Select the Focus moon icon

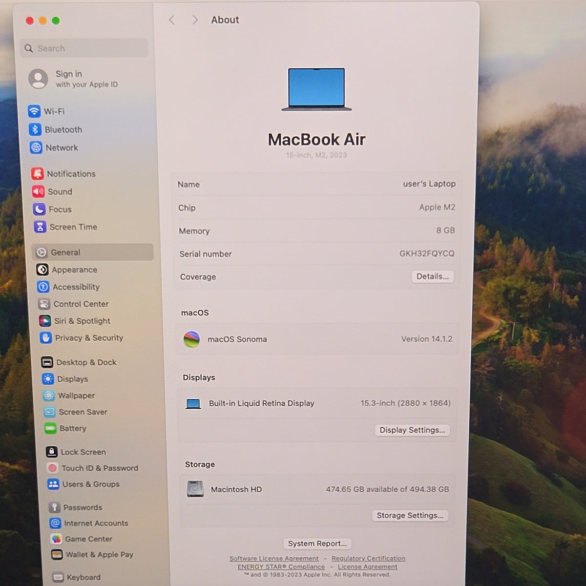click(x=39, y=209)
